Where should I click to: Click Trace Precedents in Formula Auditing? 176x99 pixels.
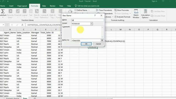[x=104, y=10]
